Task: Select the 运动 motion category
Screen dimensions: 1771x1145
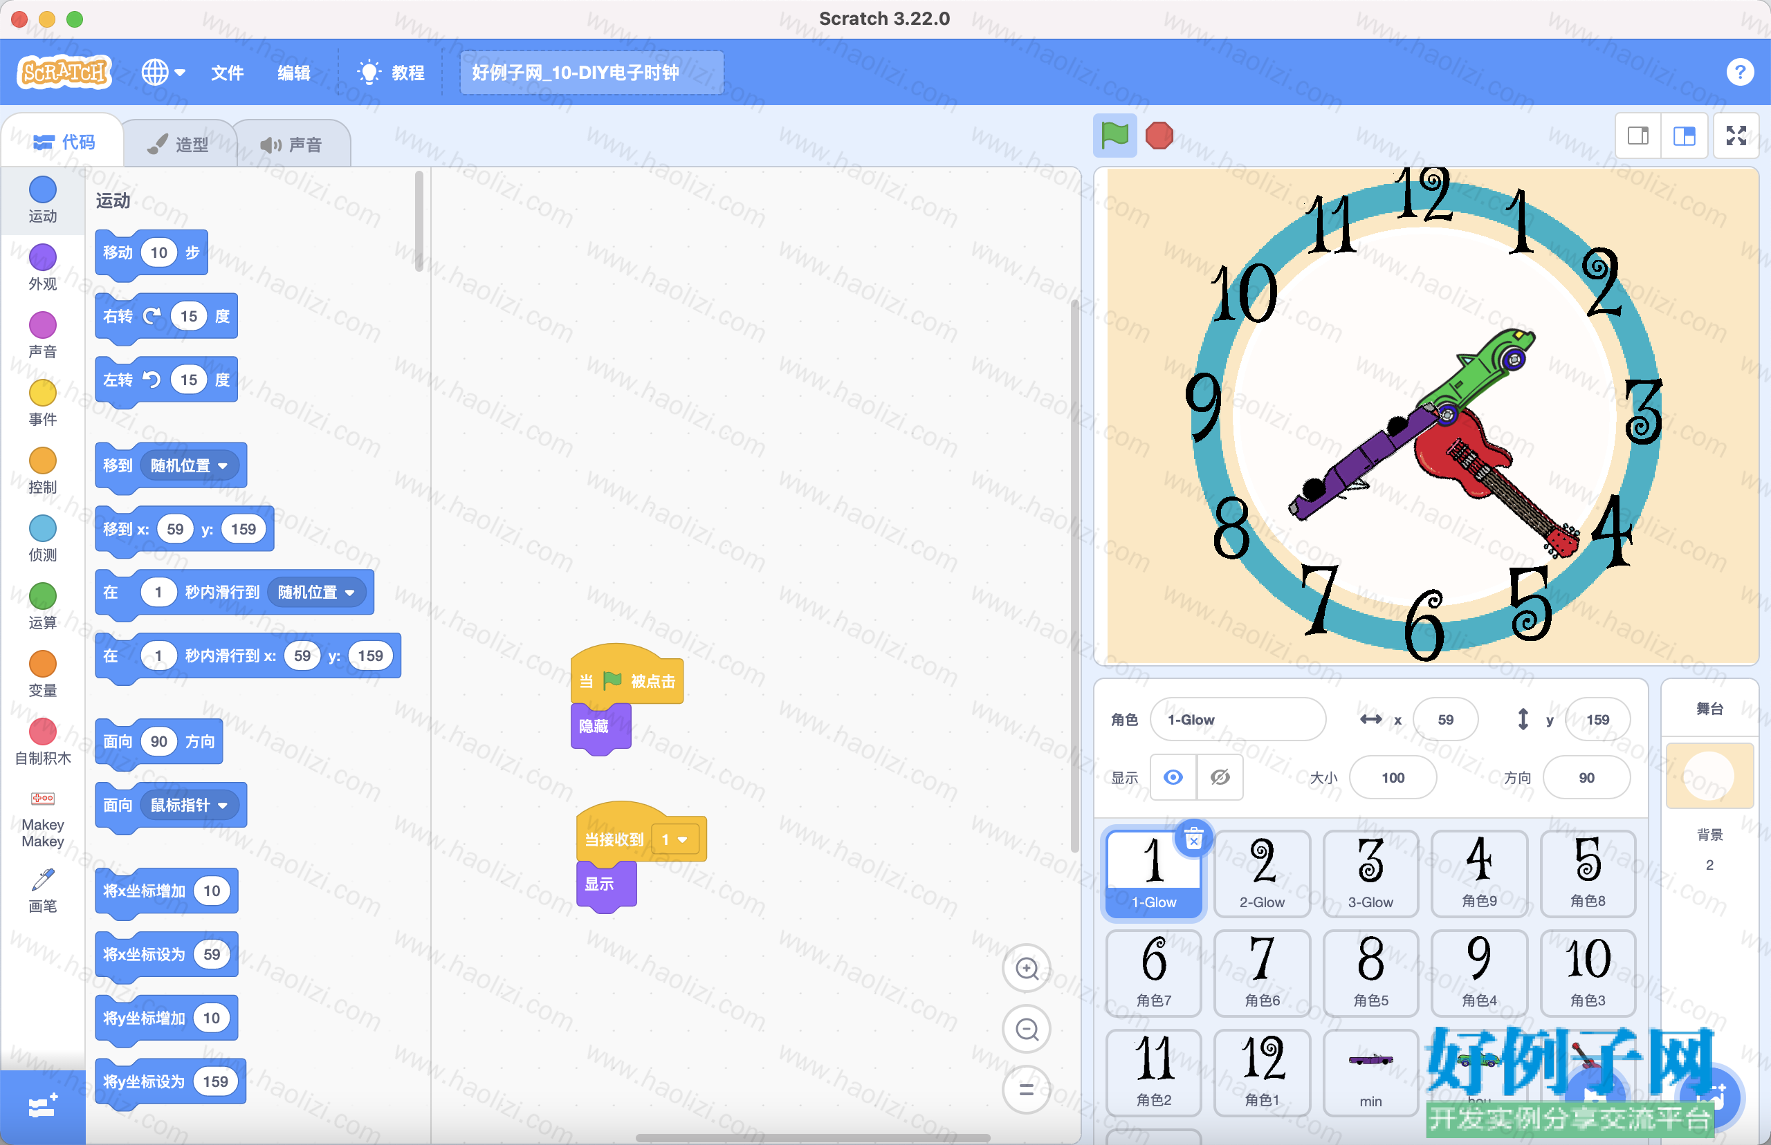Action: click(42, 199)
